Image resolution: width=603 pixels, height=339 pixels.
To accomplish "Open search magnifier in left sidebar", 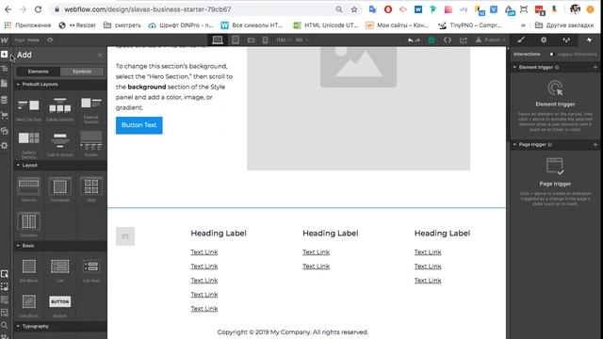I will click(x=4, y=326).
